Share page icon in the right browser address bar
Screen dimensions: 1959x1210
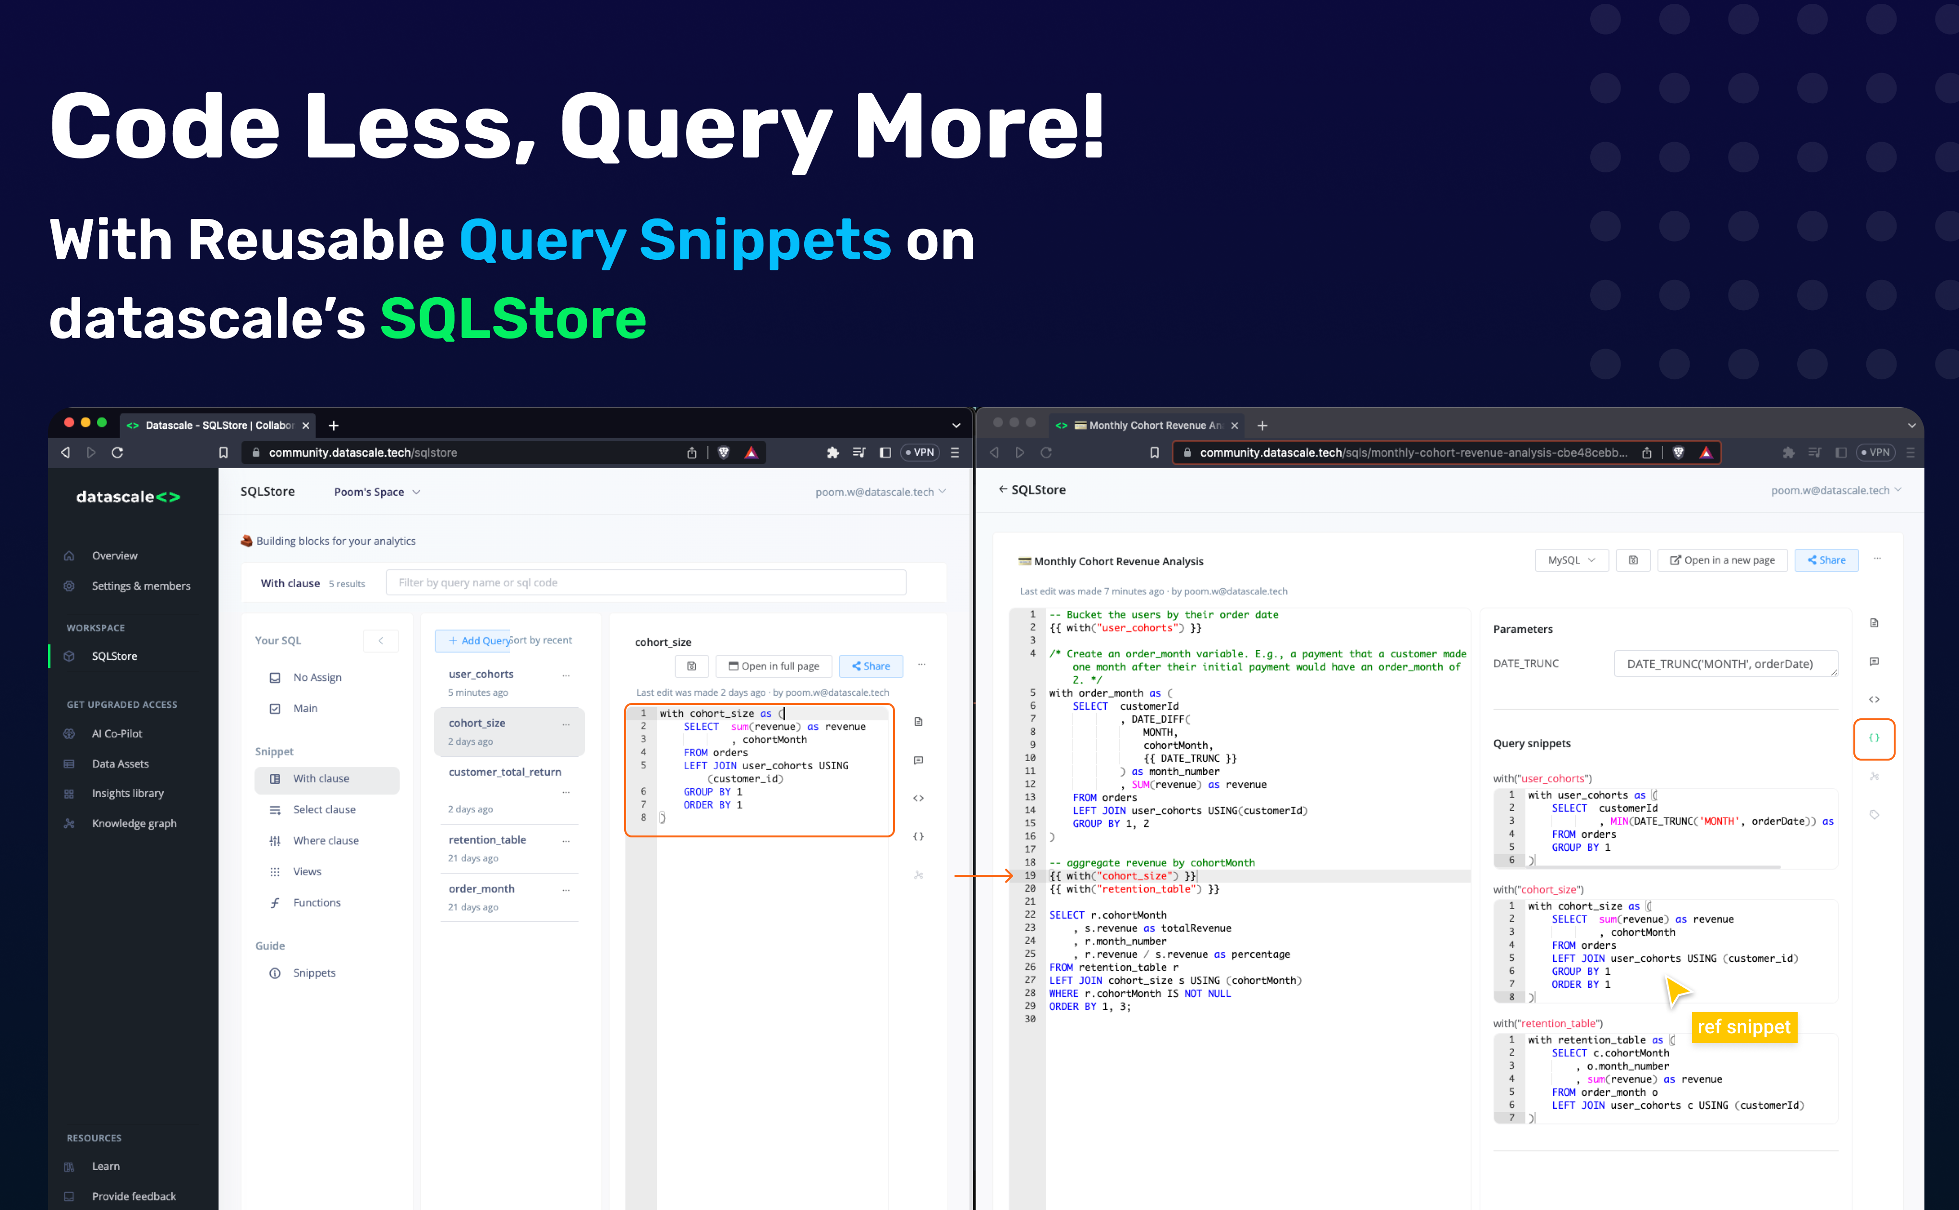pos(1647,452)
